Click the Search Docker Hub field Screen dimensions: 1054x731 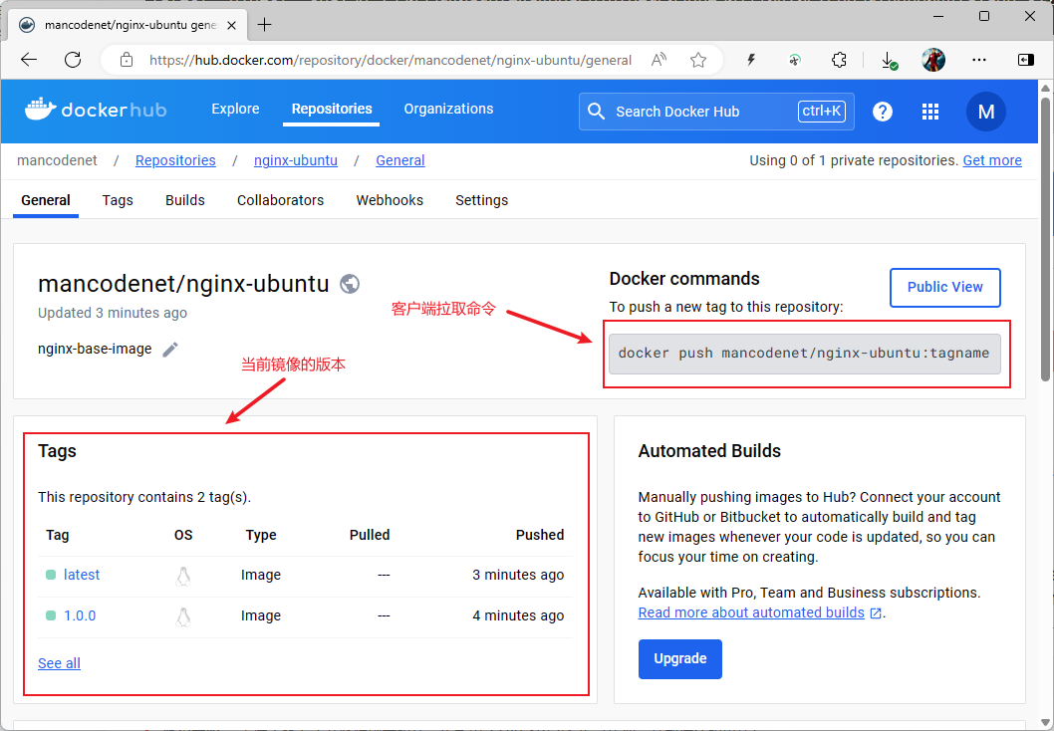point(697,112)
